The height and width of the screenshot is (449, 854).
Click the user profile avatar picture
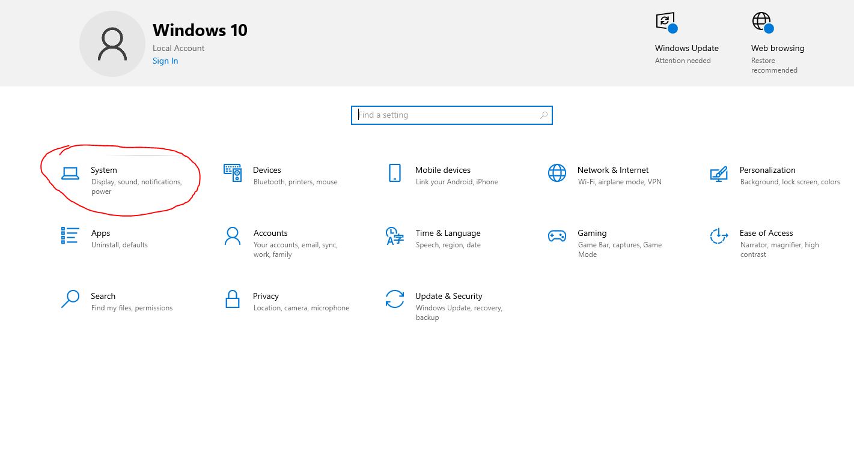click(112, 44)
